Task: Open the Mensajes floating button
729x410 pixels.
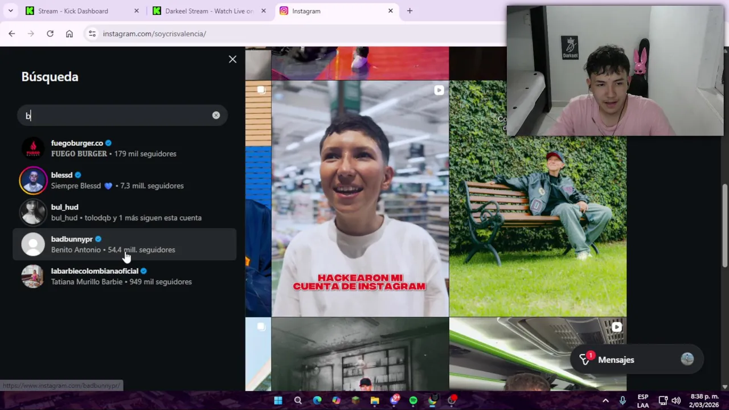Action: [x=637, y=359]
